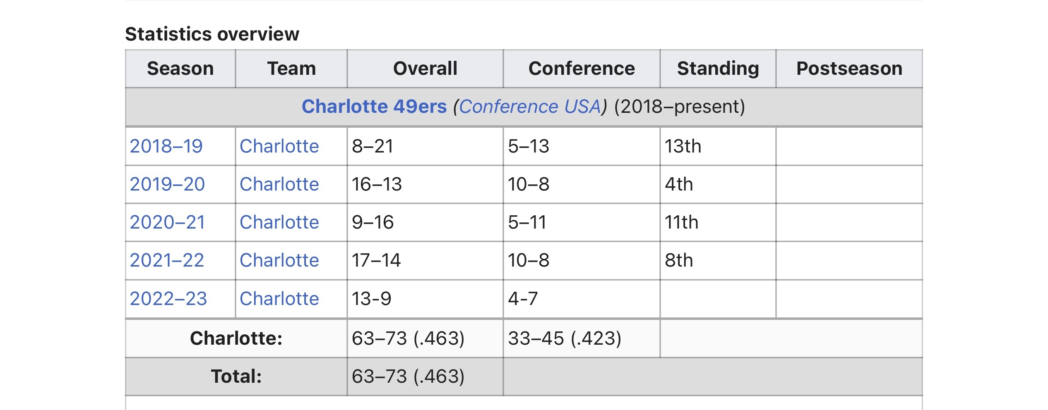
Task: Follow the Conference USA link
Action: (x=530, y=107)
